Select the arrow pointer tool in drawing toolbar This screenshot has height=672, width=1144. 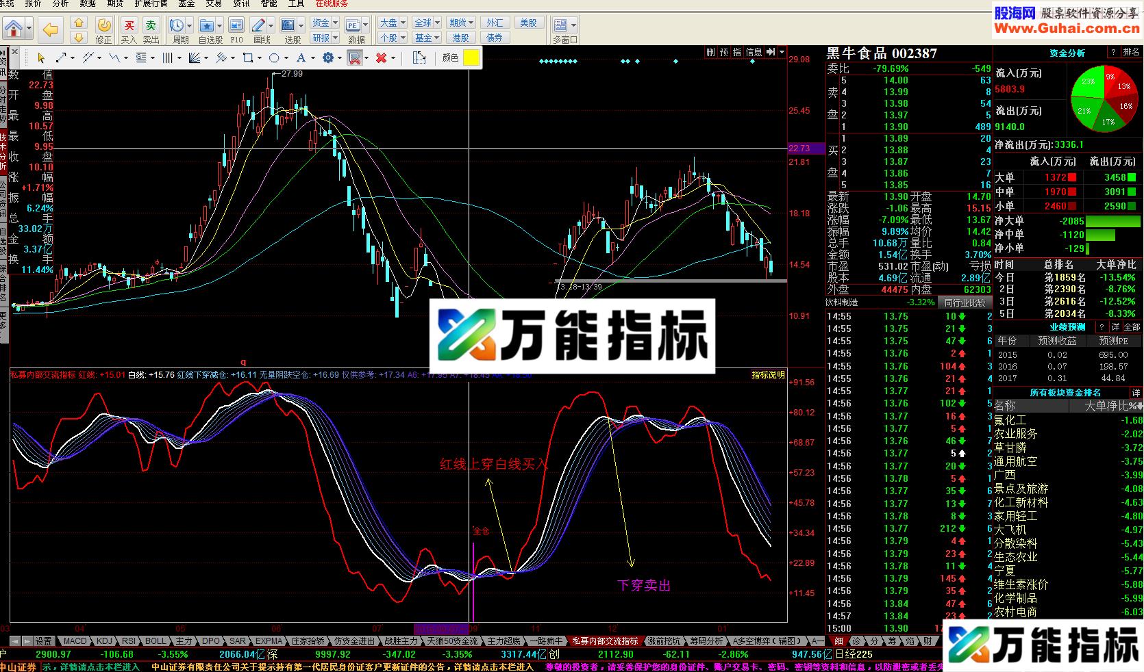coord(40,57)
